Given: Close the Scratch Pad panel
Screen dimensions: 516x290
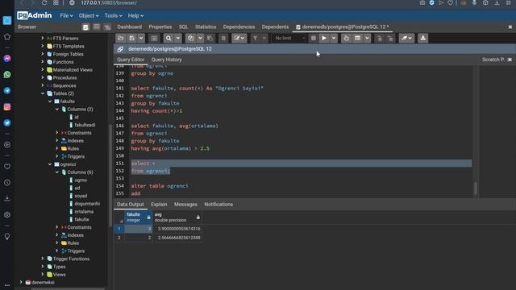Looking at the screenshot, I should [x=510, y=60].
